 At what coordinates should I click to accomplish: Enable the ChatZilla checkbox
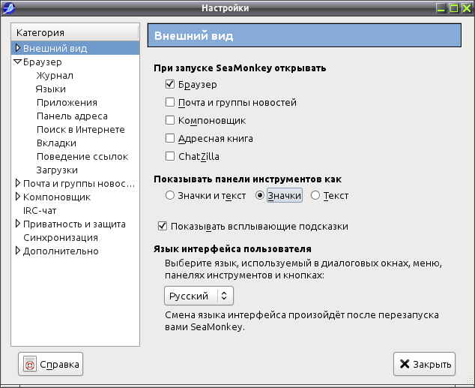pos(170,156)
